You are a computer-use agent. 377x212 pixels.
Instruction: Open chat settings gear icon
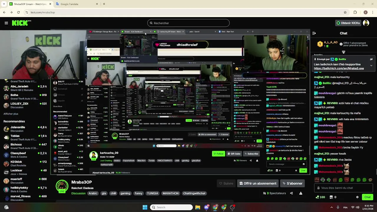[x=357, y=197]
